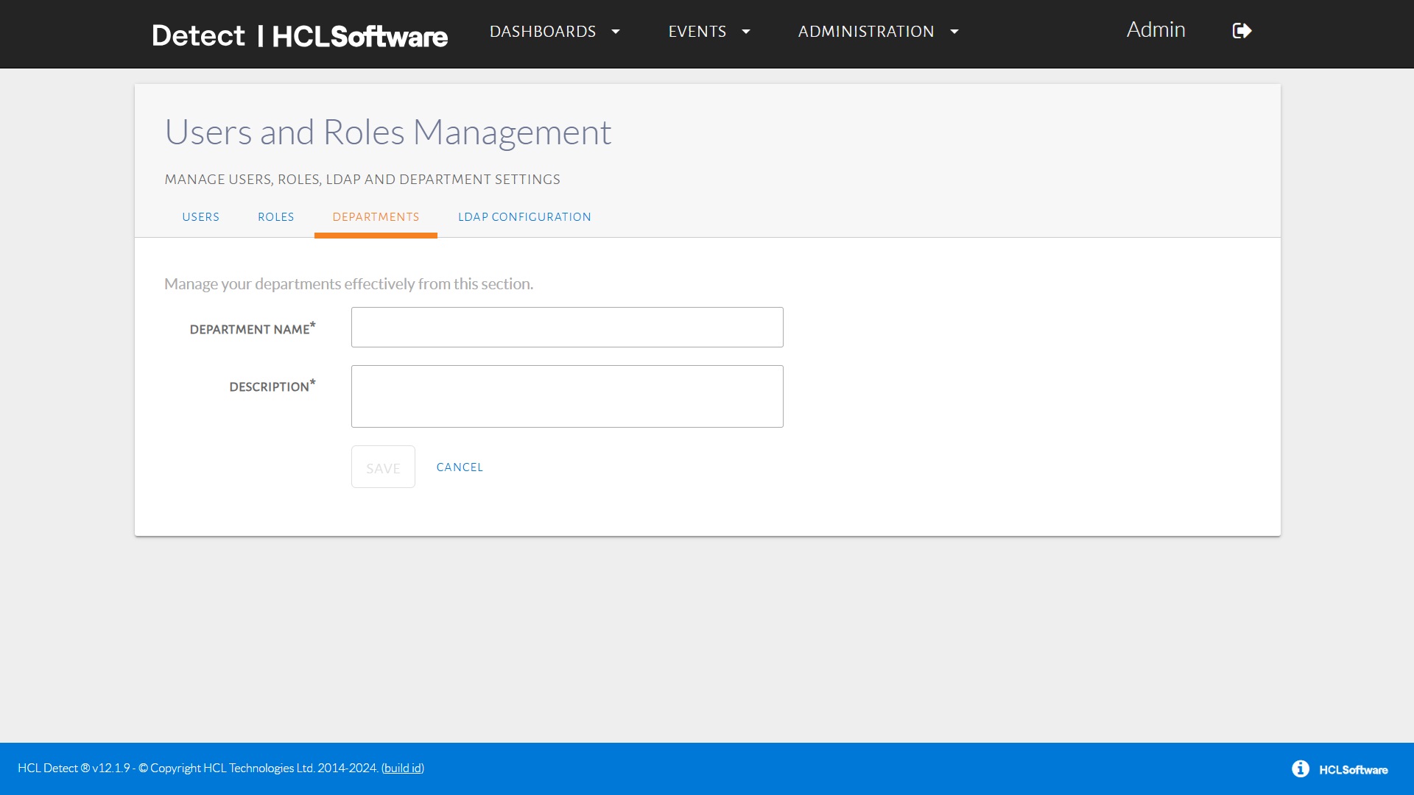Image resolution: width=1414 pixels, height=795 pixels.
Task: Open the Dashboards menu
Action: click(543, 32)
